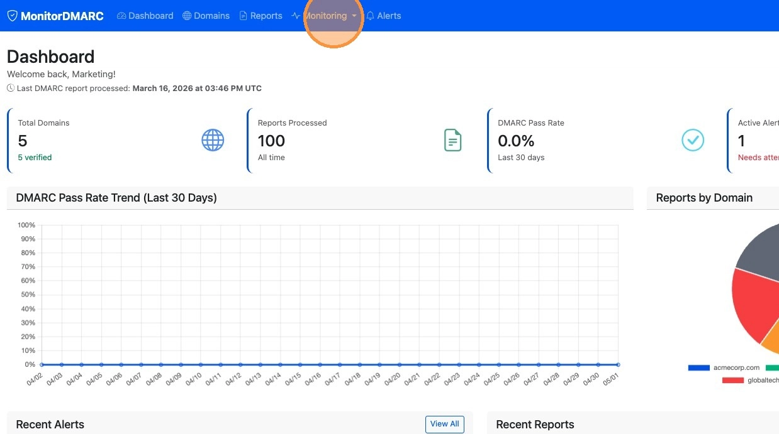Click the dashboard gauge icon in navbar
The width and height of the screenshot is (779, 434).
121,16
